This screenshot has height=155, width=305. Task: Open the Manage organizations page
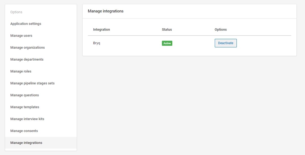[28, 48]
